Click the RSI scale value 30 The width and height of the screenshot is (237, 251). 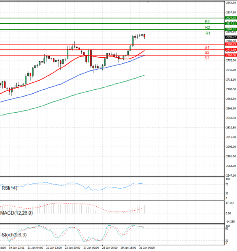pyautogui.click(x=227, y=193)
